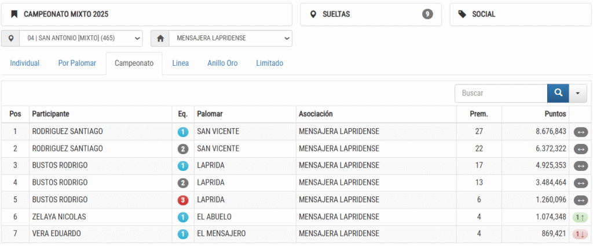The width and height of the screenshot is (593, 246).
Task: Click the gray team 2 badge in San Vicente row
Action: pyautogui.click(x=183, y=149)
